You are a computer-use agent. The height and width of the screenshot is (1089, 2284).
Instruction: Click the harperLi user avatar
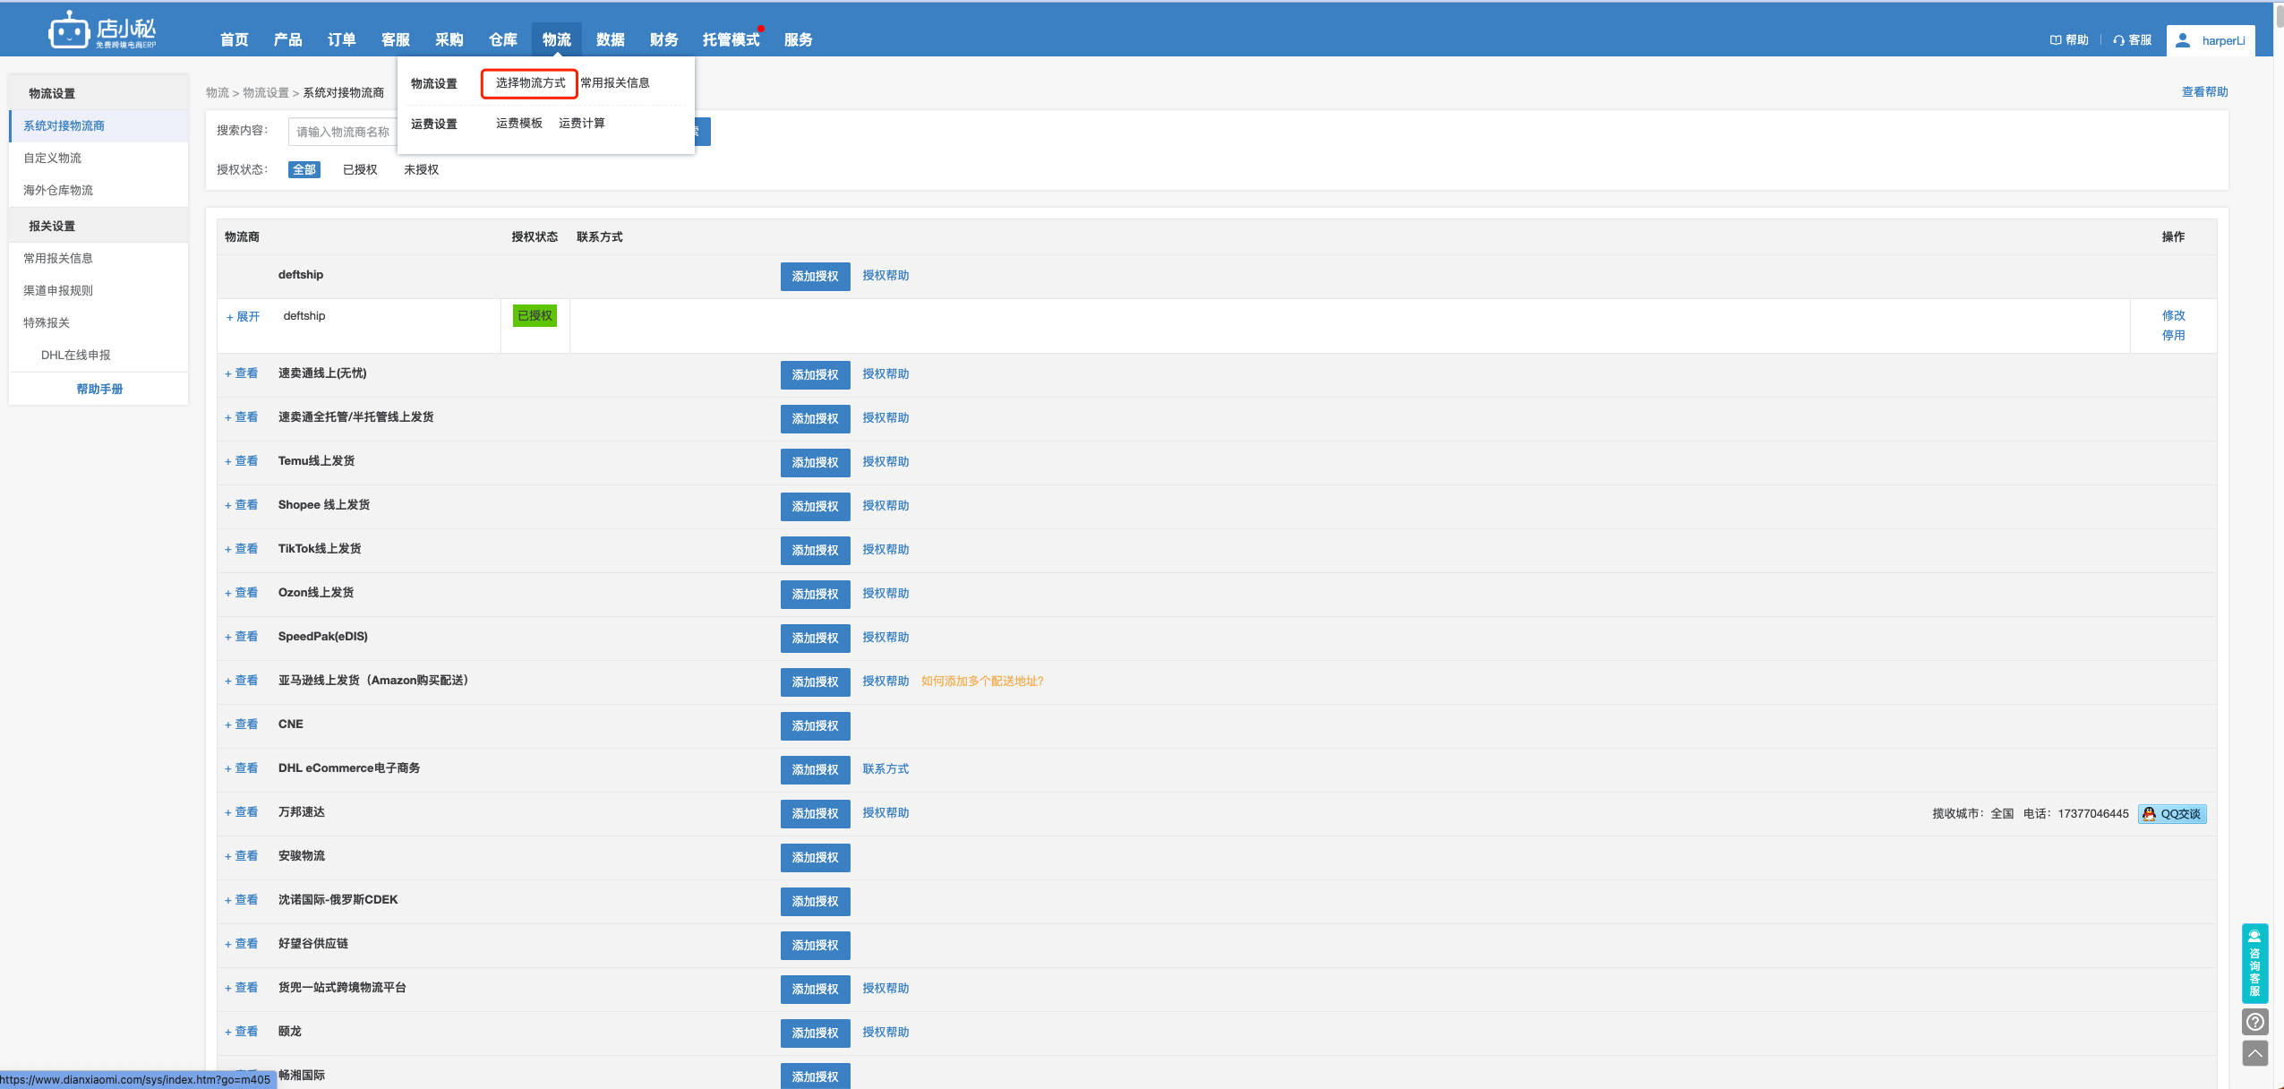(2183, 40)
